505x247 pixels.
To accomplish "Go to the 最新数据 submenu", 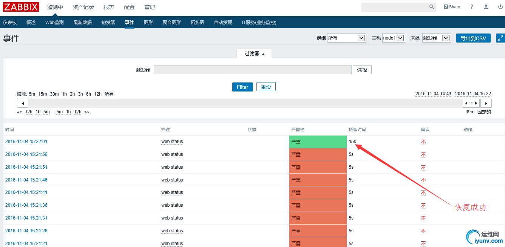I will coord(83,23).
